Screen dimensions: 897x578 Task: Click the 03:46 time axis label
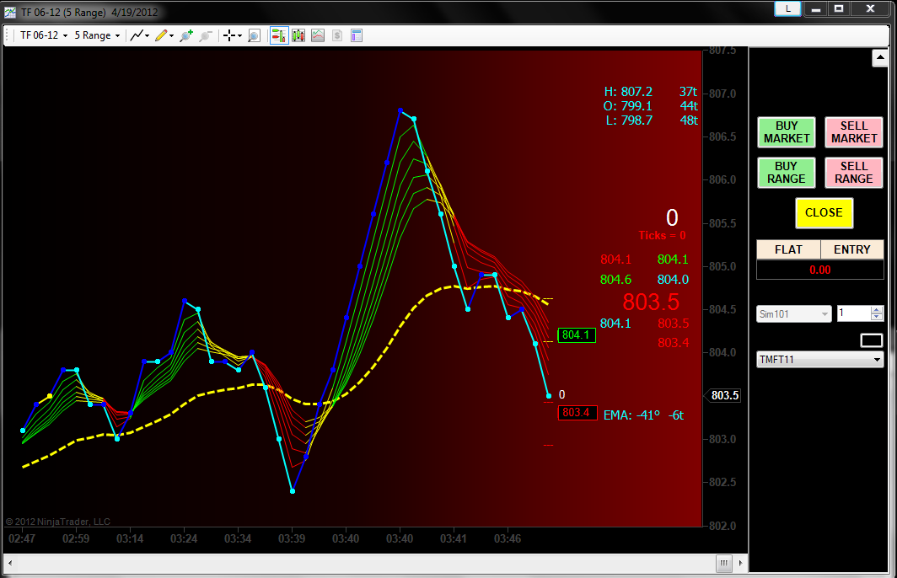pyautogui.click(x=508, y=538)
